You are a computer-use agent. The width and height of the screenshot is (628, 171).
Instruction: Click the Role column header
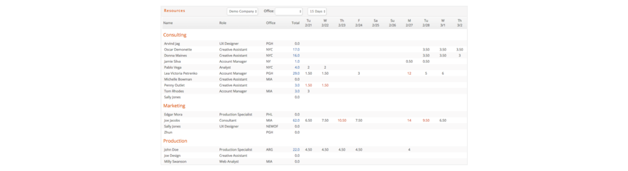pyautogui.click(x=223, y=23)
